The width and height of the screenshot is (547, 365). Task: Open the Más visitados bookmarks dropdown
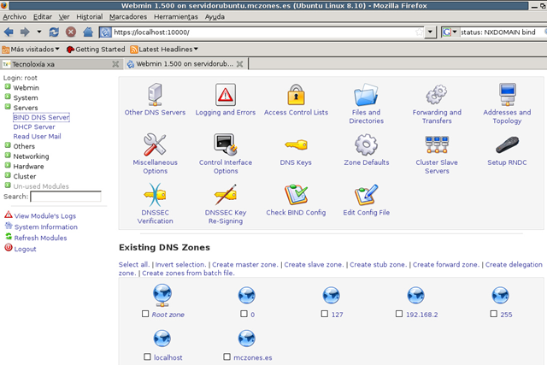point(31,50)
